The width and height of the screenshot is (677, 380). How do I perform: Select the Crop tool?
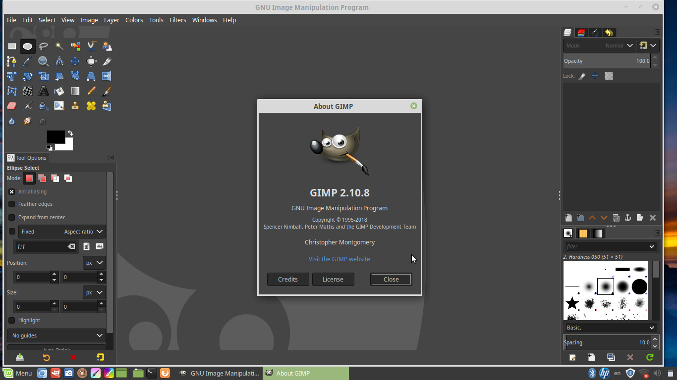click(107, 61)
